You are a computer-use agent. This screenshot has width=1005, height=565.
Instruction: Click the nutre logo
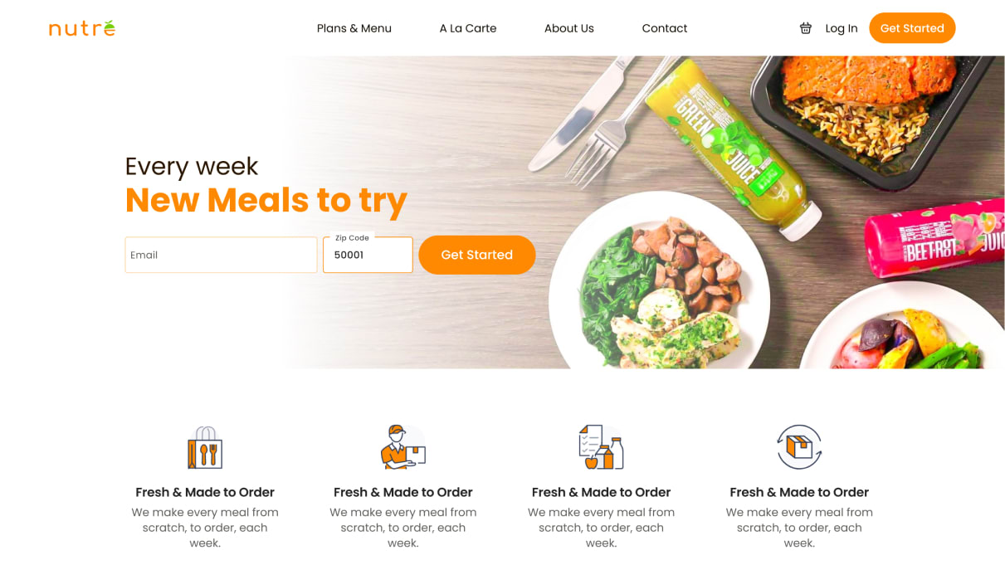82,28
